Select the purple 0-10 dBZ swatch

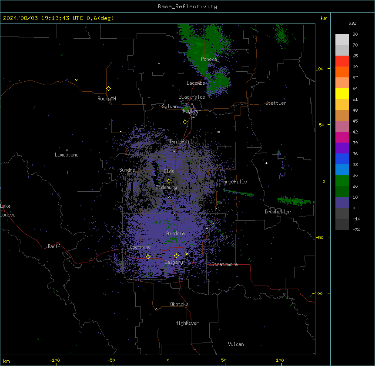click(342, 203)
